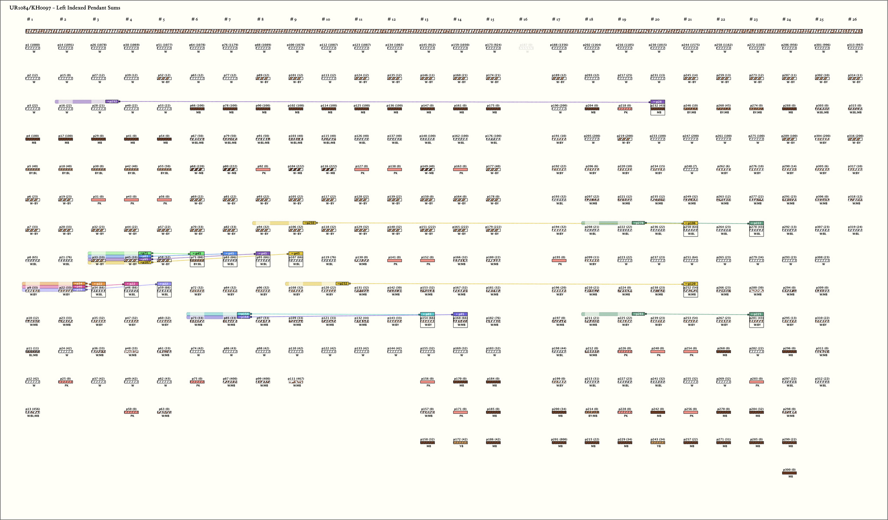This screenshot has width=888, height=520.
Task: Click the purple →p232 arrow tag
Action: 112,101
